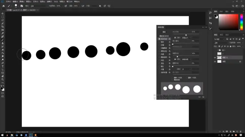Image resolution: width=245 pixels, height=137 pixels.
Task: Select the Path Selection tool
Action: [3, 69]
